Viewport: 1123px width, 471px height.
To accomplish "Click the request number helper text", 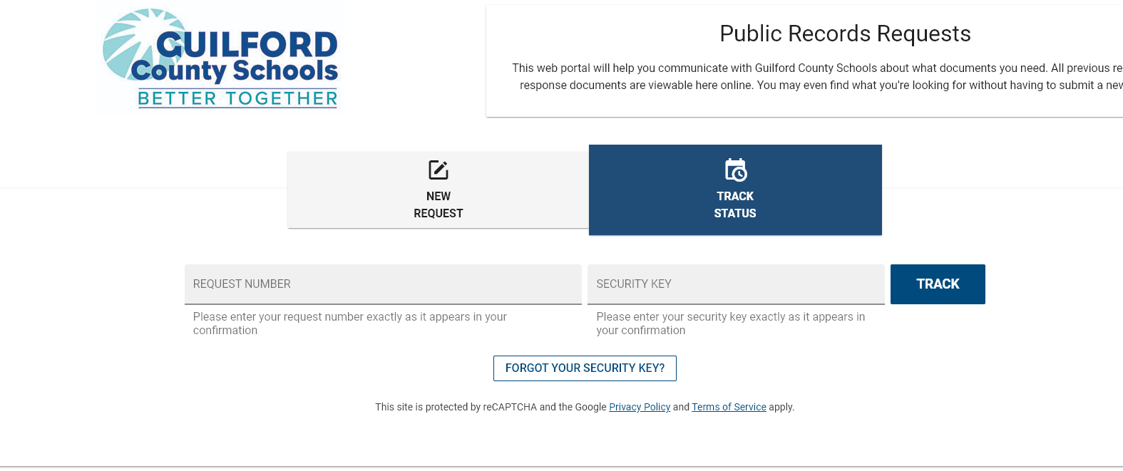I will [350, 324].
